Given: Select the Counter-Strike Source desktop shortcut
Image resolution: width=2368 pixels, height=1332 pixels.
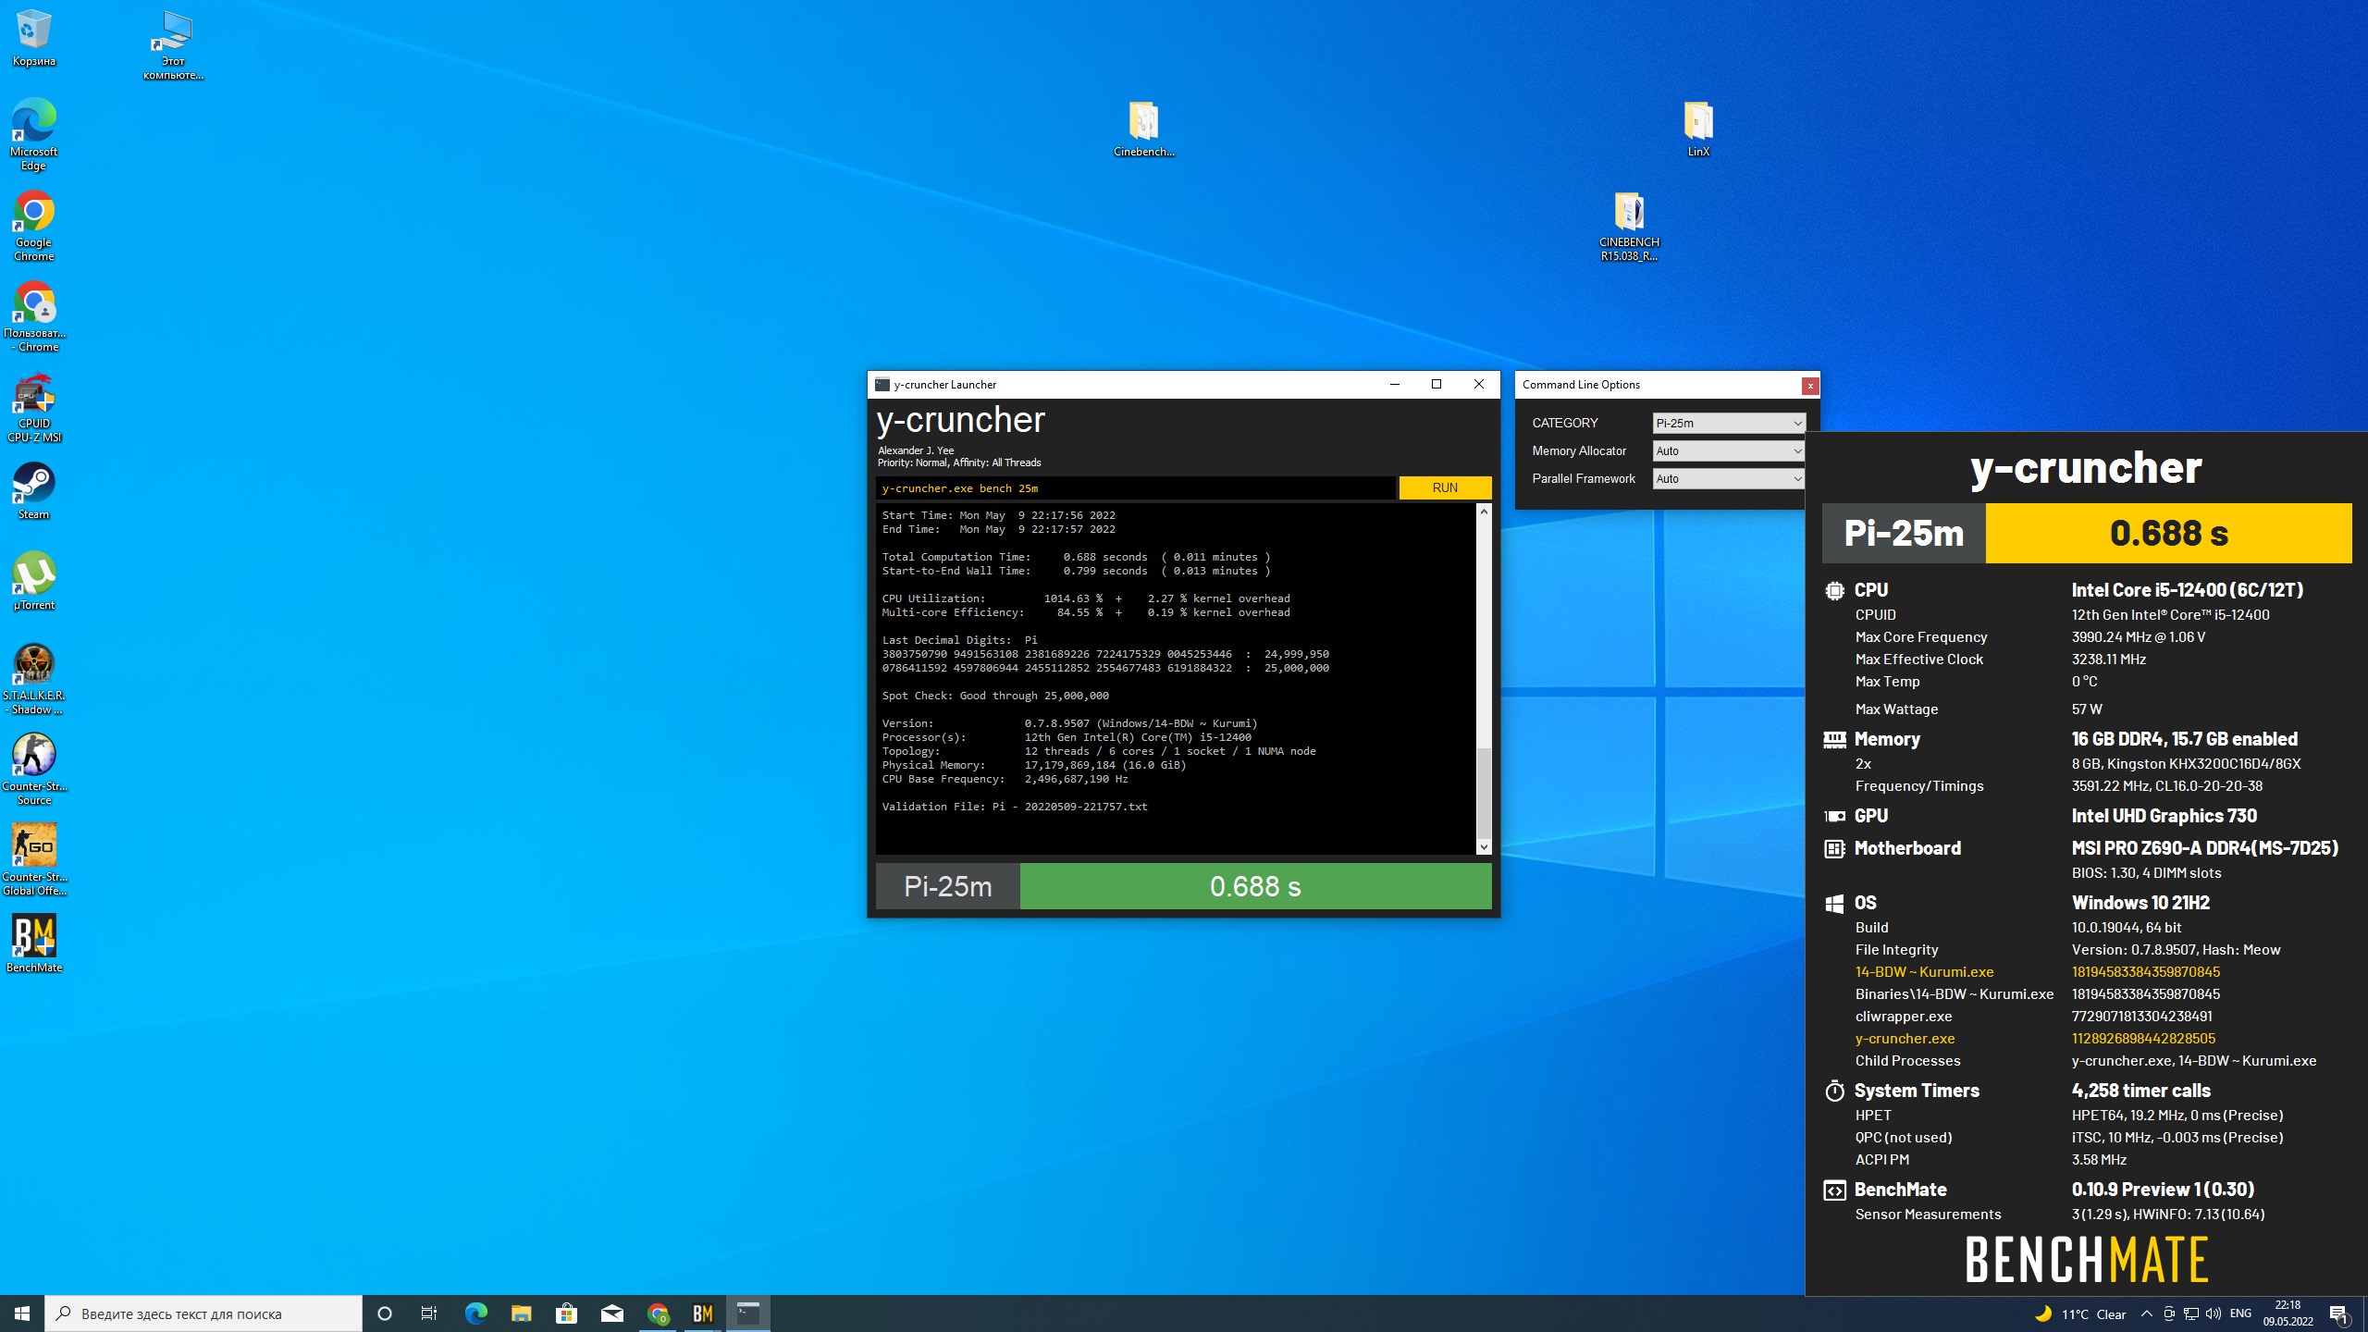Looking at the screenshot, I should 34,770.
